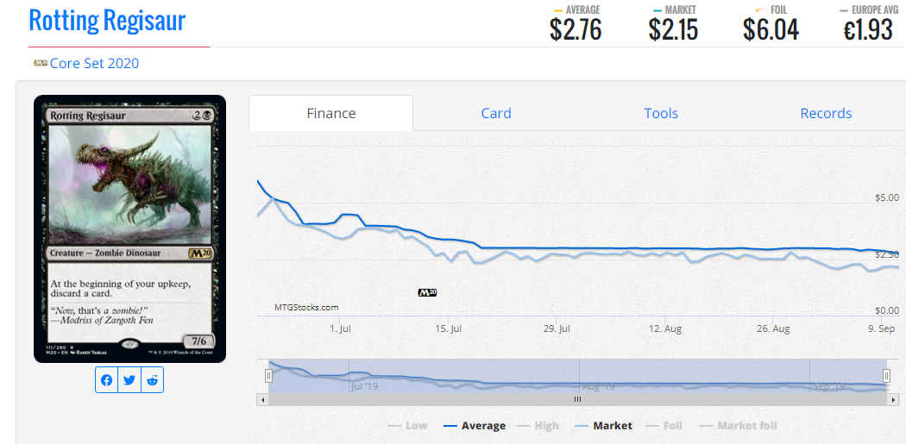Screen dimensions: 906x444
Task: Click the 12. Aug axis label
Action: coord(665,329)
